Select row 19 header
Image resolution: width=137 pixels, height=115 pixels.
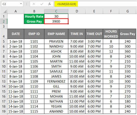pyautogui.click(x=4, y=112)
